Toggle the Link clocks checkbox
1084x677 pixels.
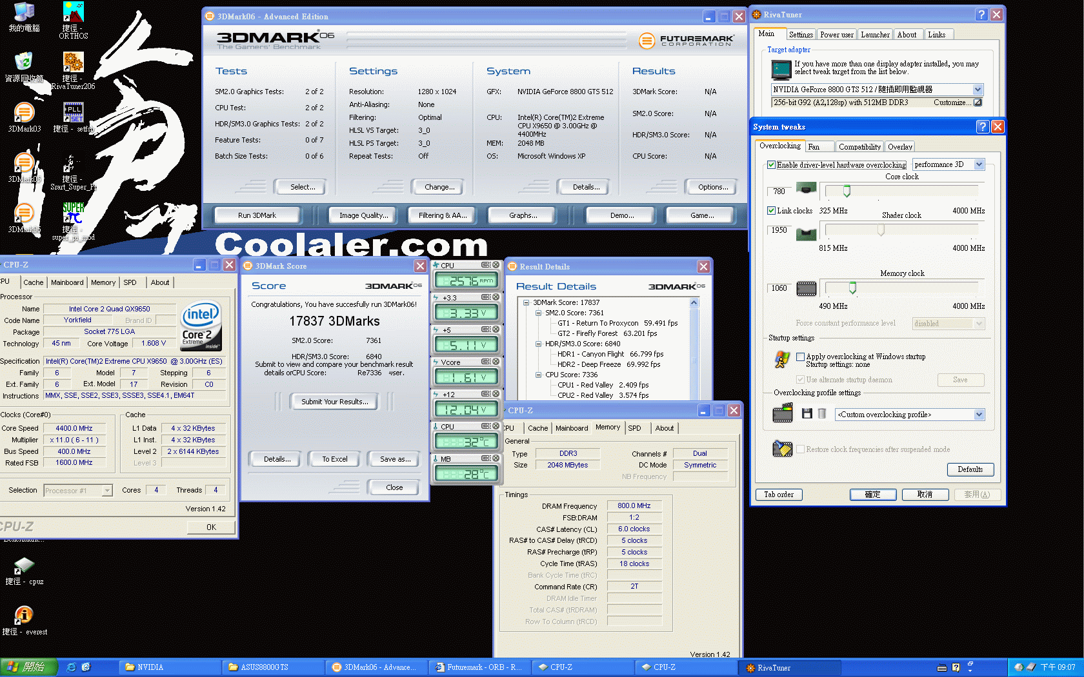point(771,210)
